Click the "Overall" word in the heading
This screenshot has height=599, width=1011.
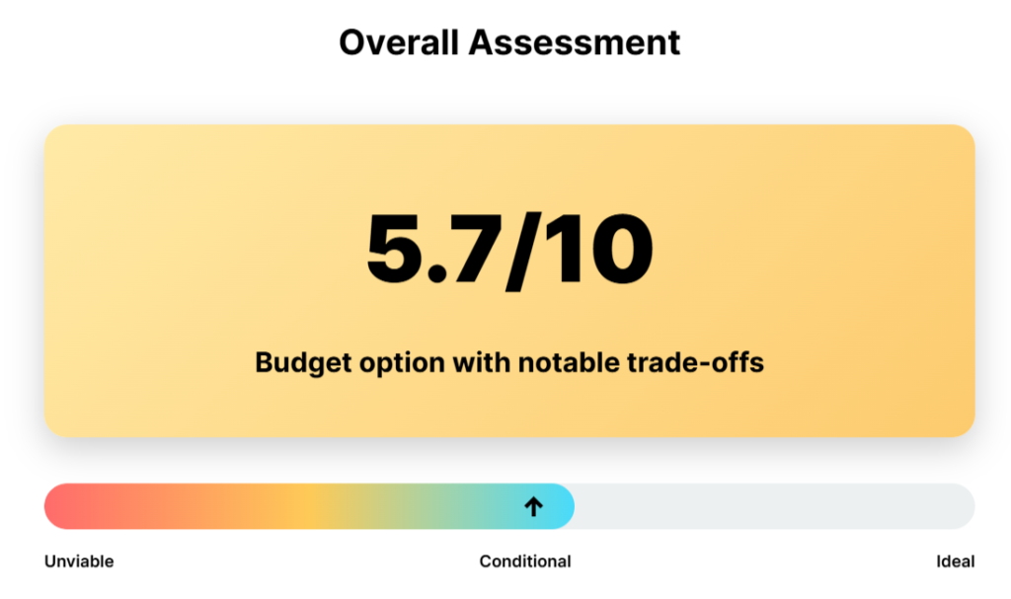coord(399,42)
